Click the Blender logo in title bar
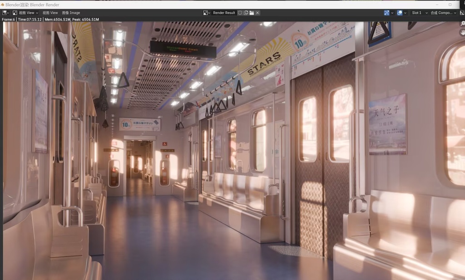465x280 pixels. pyautogui.click(x=3, y=5)
